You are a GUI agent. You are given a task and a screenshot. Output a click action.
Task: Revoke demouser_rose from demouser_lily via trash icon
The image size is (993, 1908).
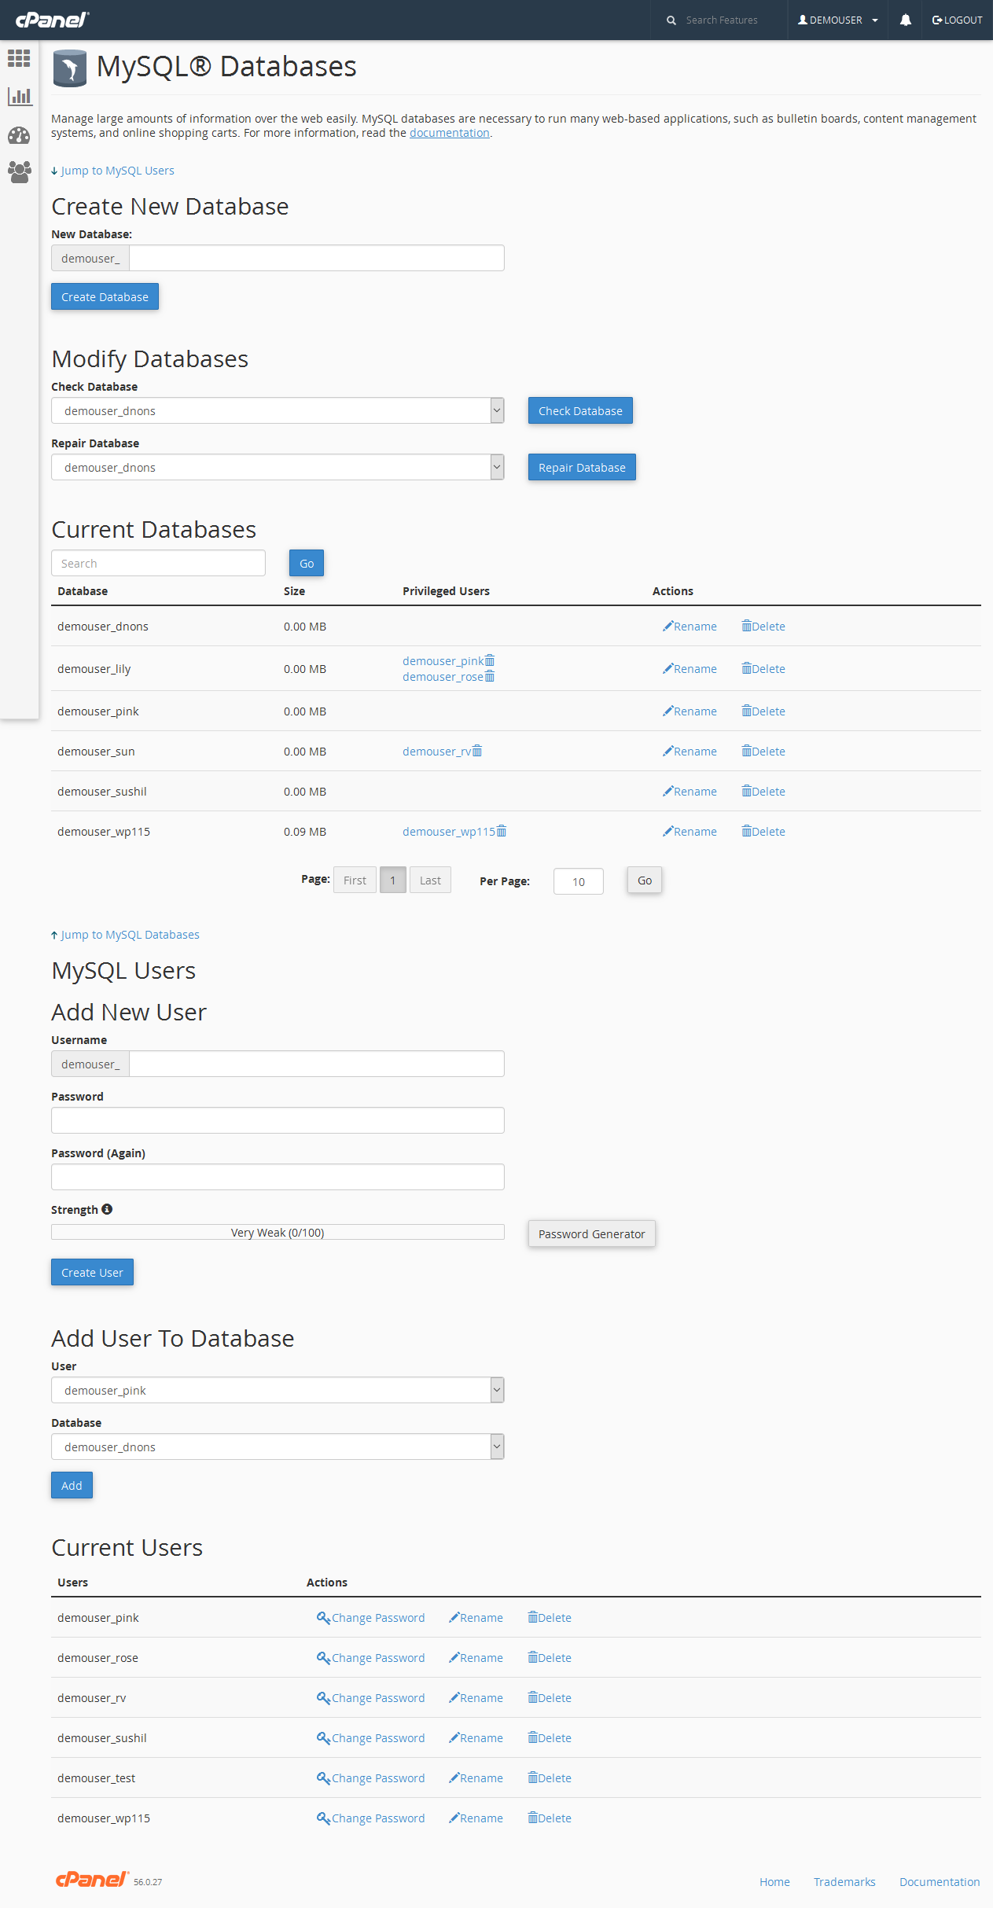[x=490, y=677]
